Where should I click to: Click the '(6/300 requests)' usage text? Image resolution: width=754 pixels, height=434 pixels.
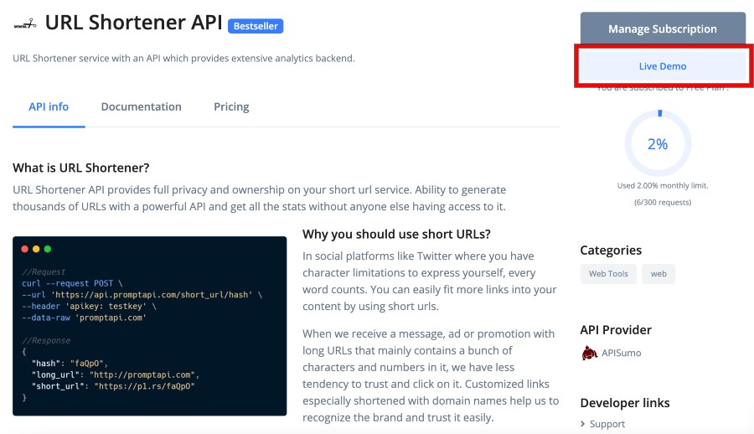(663, 203)
